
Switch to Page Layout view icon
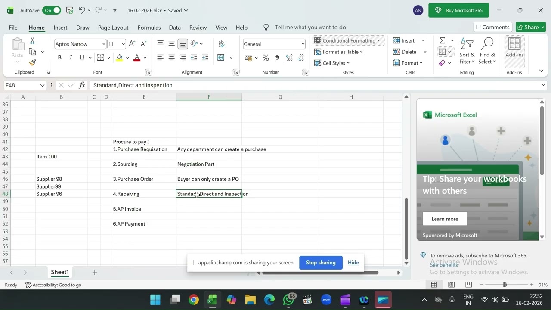coord(451,285)
